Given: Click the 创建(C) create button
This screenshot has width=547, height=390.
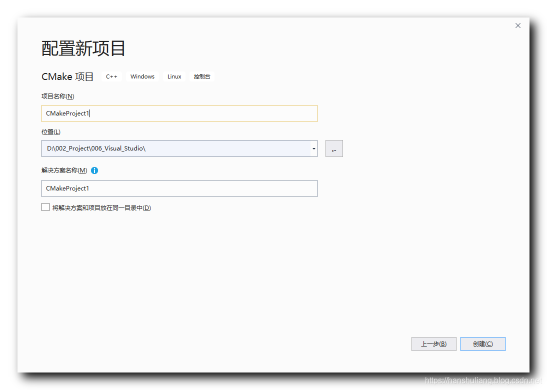Looking at the screenshot, I should point(483,344).
